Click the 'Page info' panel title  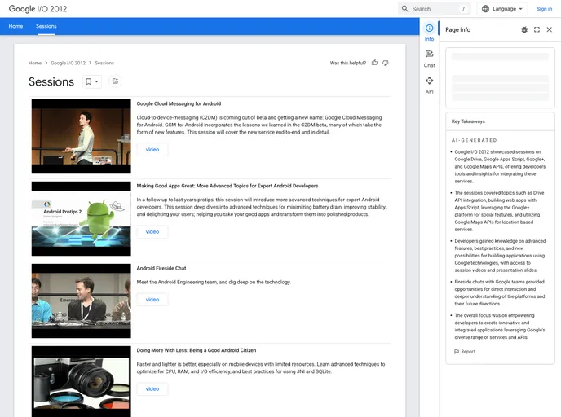(457, 29)
